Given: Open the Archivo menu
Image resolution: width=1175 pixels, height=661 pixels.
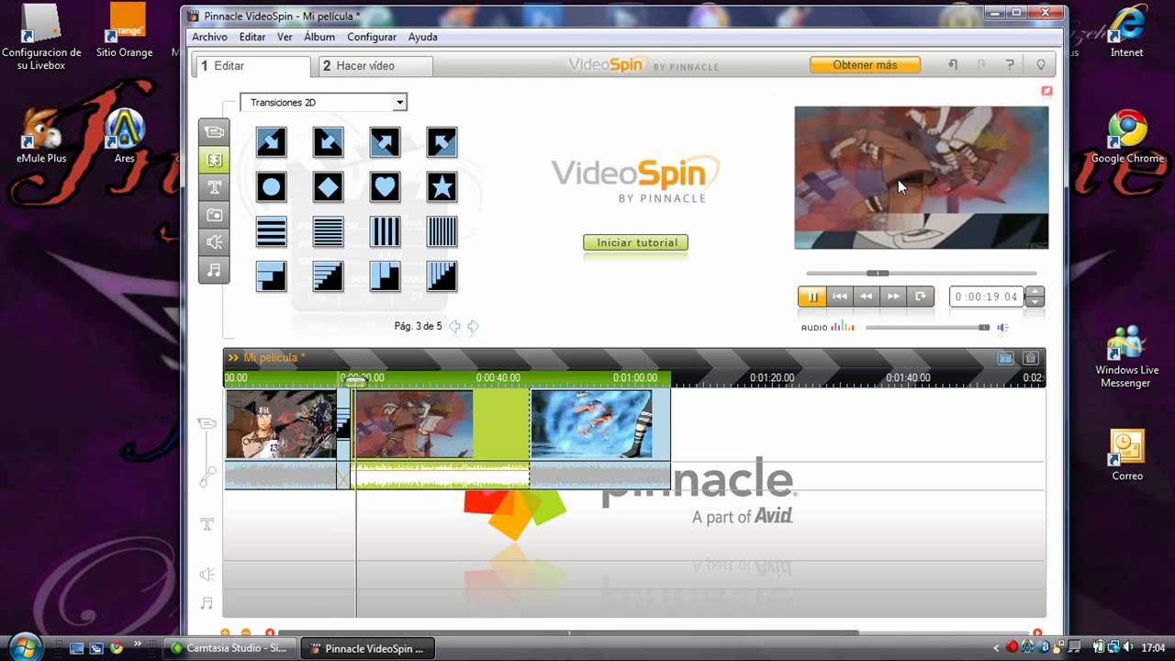Looking at the screenshot, I should click(x=209, y=37).
